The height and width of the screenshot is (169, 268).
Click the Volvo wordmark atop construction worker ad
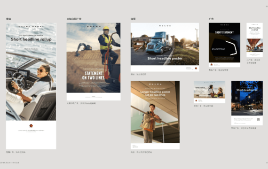coord(94,26)
